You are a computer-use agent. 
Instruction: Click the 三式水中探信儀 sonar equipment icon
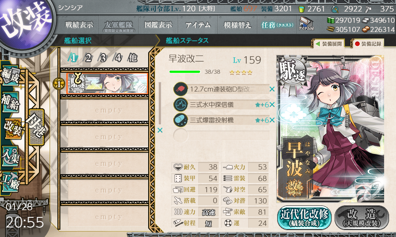[x=181, y=105]
